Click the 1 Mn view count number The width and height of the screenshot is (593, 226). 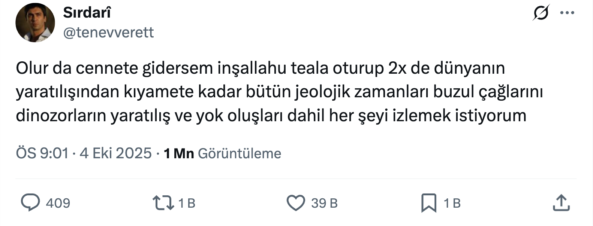179,153
